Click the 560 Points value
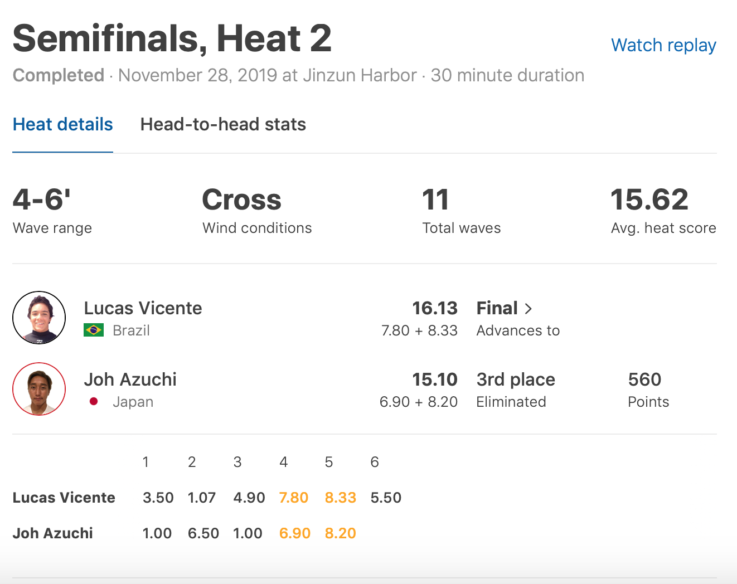737x584 pixels. click(644, 379)
